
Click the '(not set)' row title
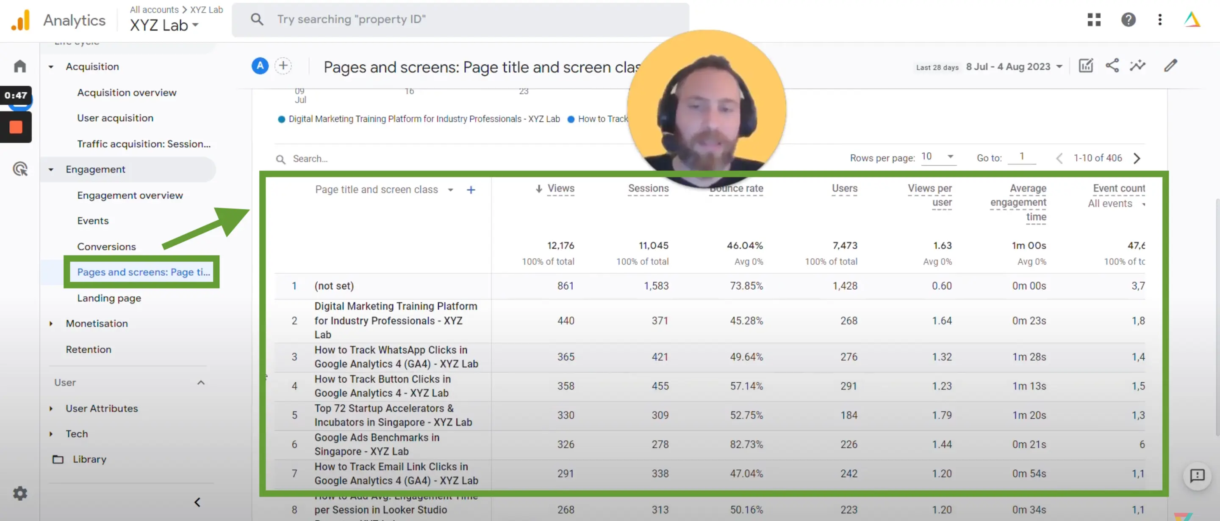(334, 286)
